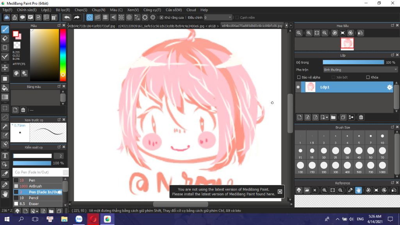Enable the radial snap guide

(121, 17)
